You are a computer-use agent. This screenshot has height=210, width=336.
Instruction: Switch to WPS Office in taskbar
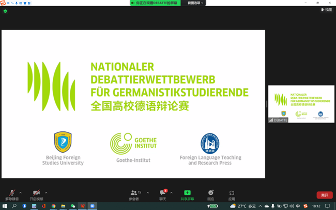click(83, 206)
